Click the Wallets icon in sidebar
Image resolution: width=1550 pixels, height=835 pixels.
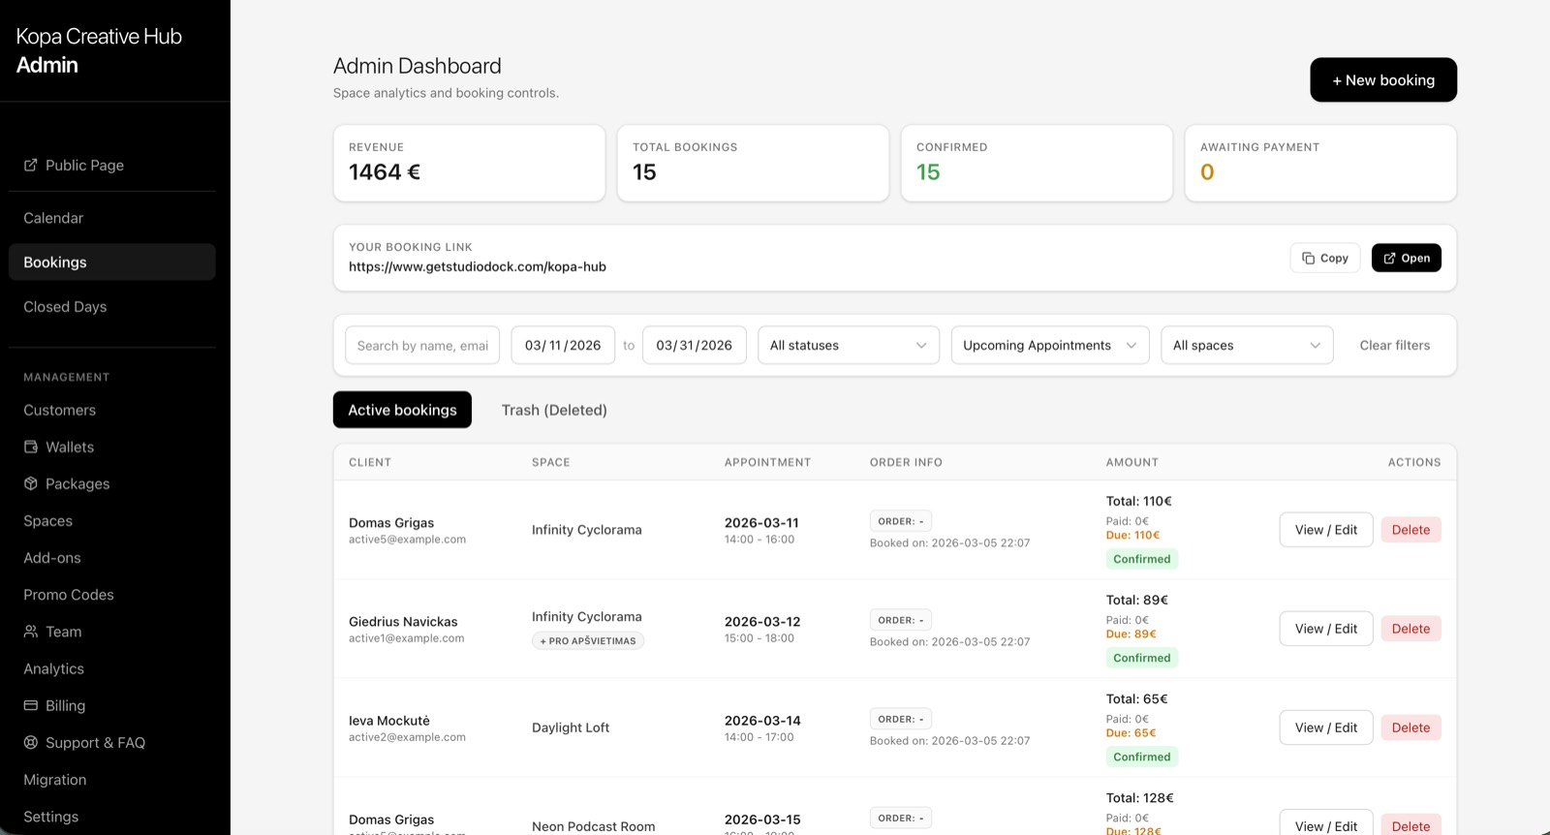pos(31,448)
